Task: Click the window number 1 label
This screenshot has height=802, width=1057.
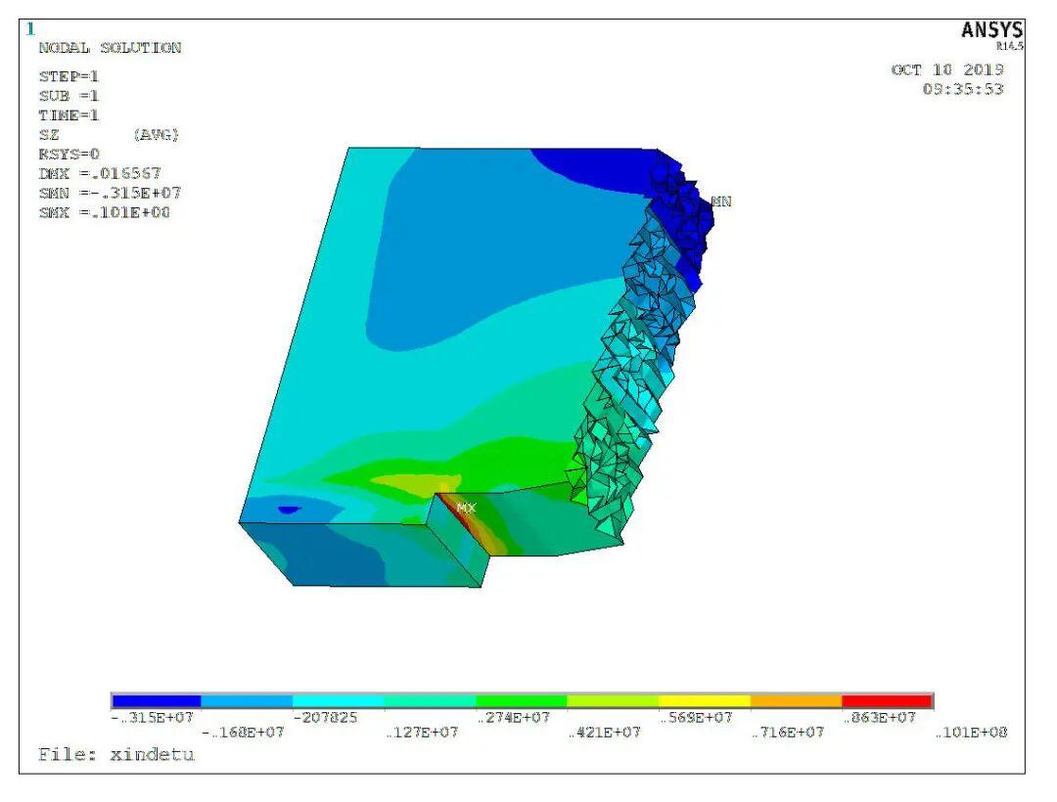Action: point(29,29)
